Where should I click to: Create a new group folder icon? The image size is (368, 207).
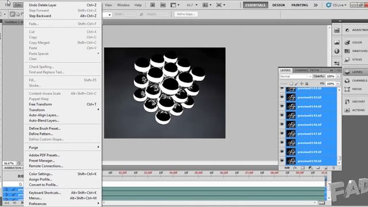(318, 168)
